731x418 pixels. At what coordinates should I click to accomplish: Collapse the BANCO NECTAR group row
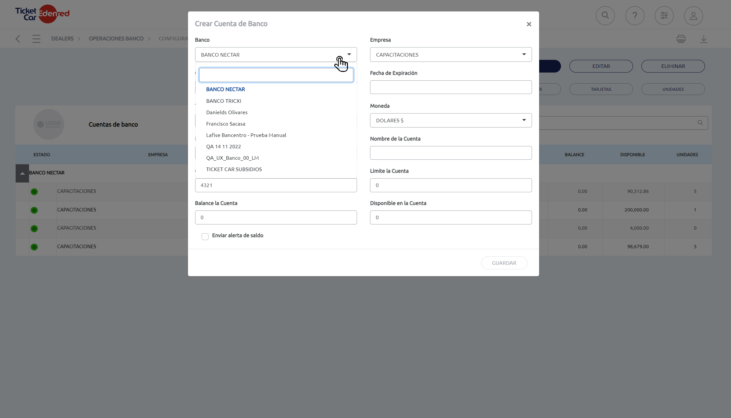[x=22, y=173]
